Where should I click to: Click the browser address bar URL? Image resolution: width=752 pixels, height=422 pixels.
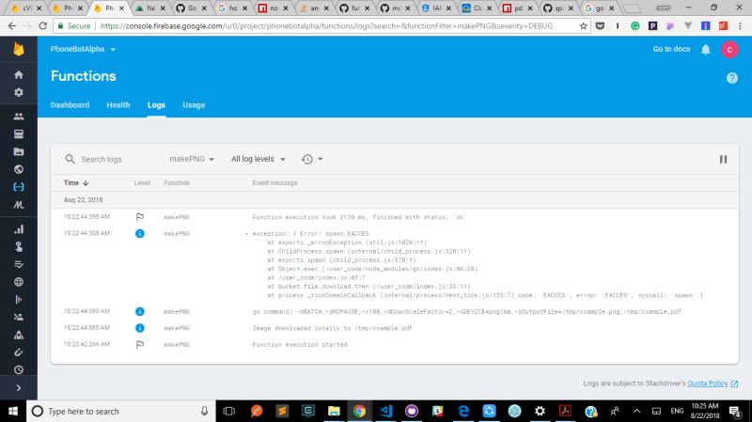(x=326, y=26)
